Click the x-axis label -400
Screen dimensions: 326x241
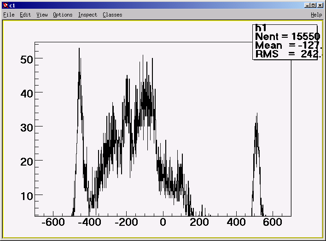pos(90,222)
